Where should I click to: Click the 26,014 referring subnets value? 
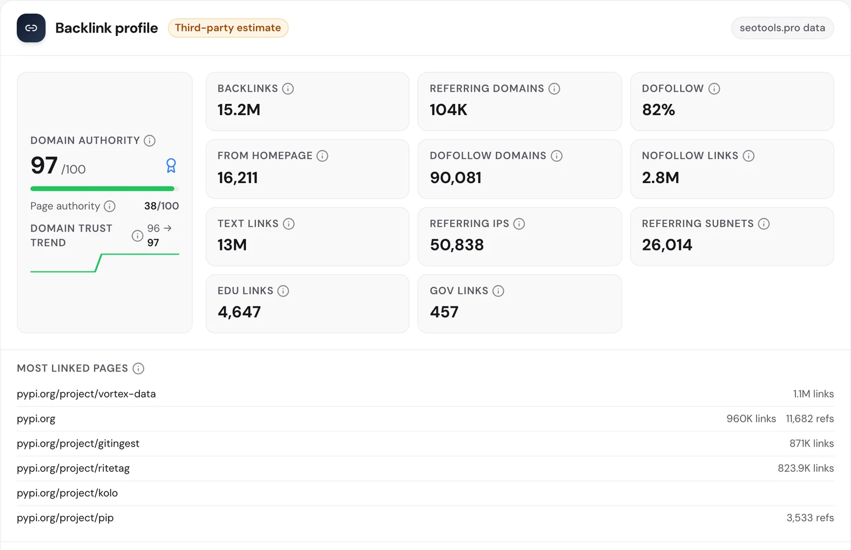(x=667, y=245)
